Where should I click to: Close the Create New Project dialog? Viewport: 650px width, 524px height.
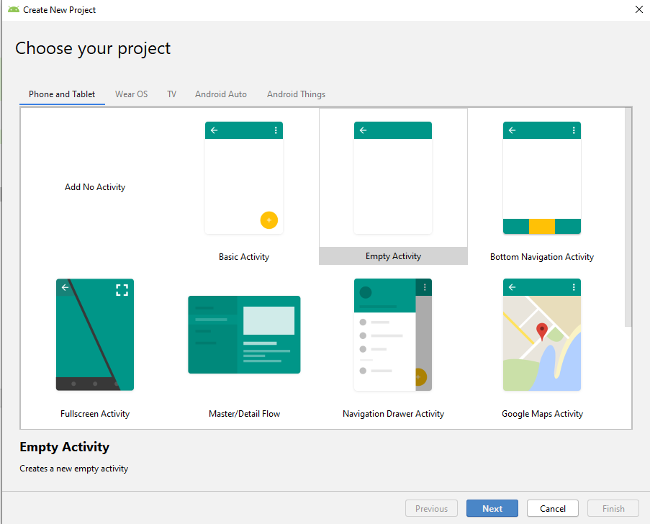click(x=638, y=9)
